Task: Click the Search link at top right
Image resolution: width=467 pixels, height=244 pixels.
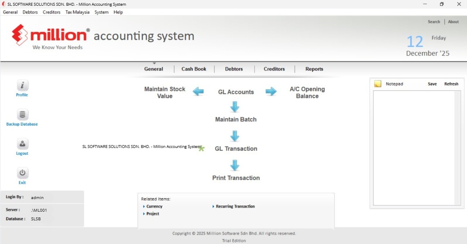Action: coord(434,21)
